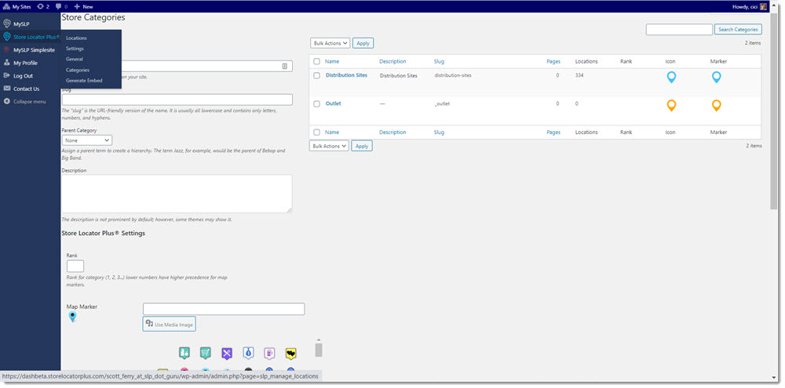Open General from the submenu

click(x=74, y=59)
